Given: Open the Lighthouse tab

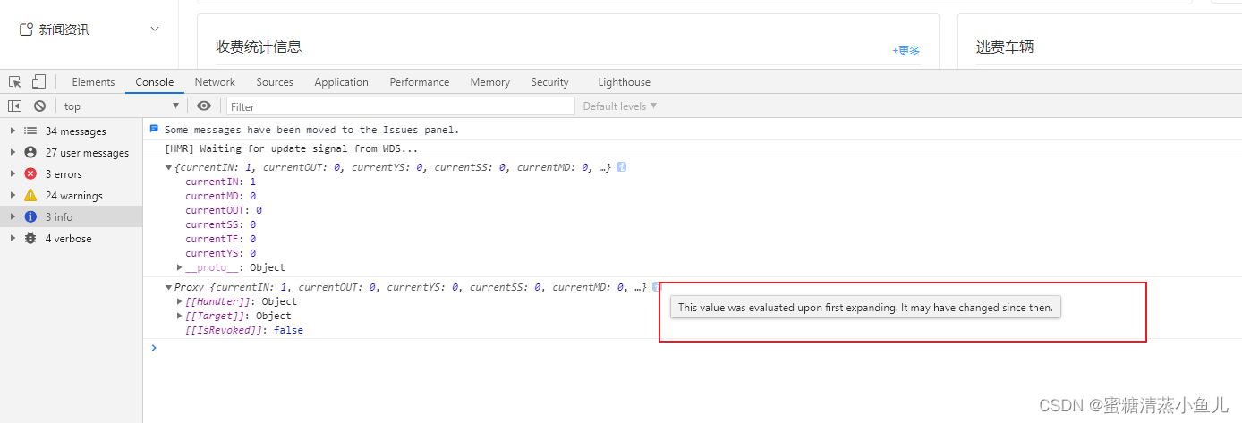Looking at the screenshot, I should point(625,81).
